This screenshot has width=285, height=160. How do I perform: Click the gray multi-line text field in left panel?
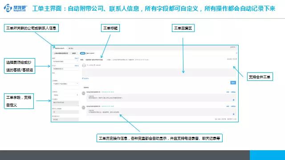click(65, 103)
